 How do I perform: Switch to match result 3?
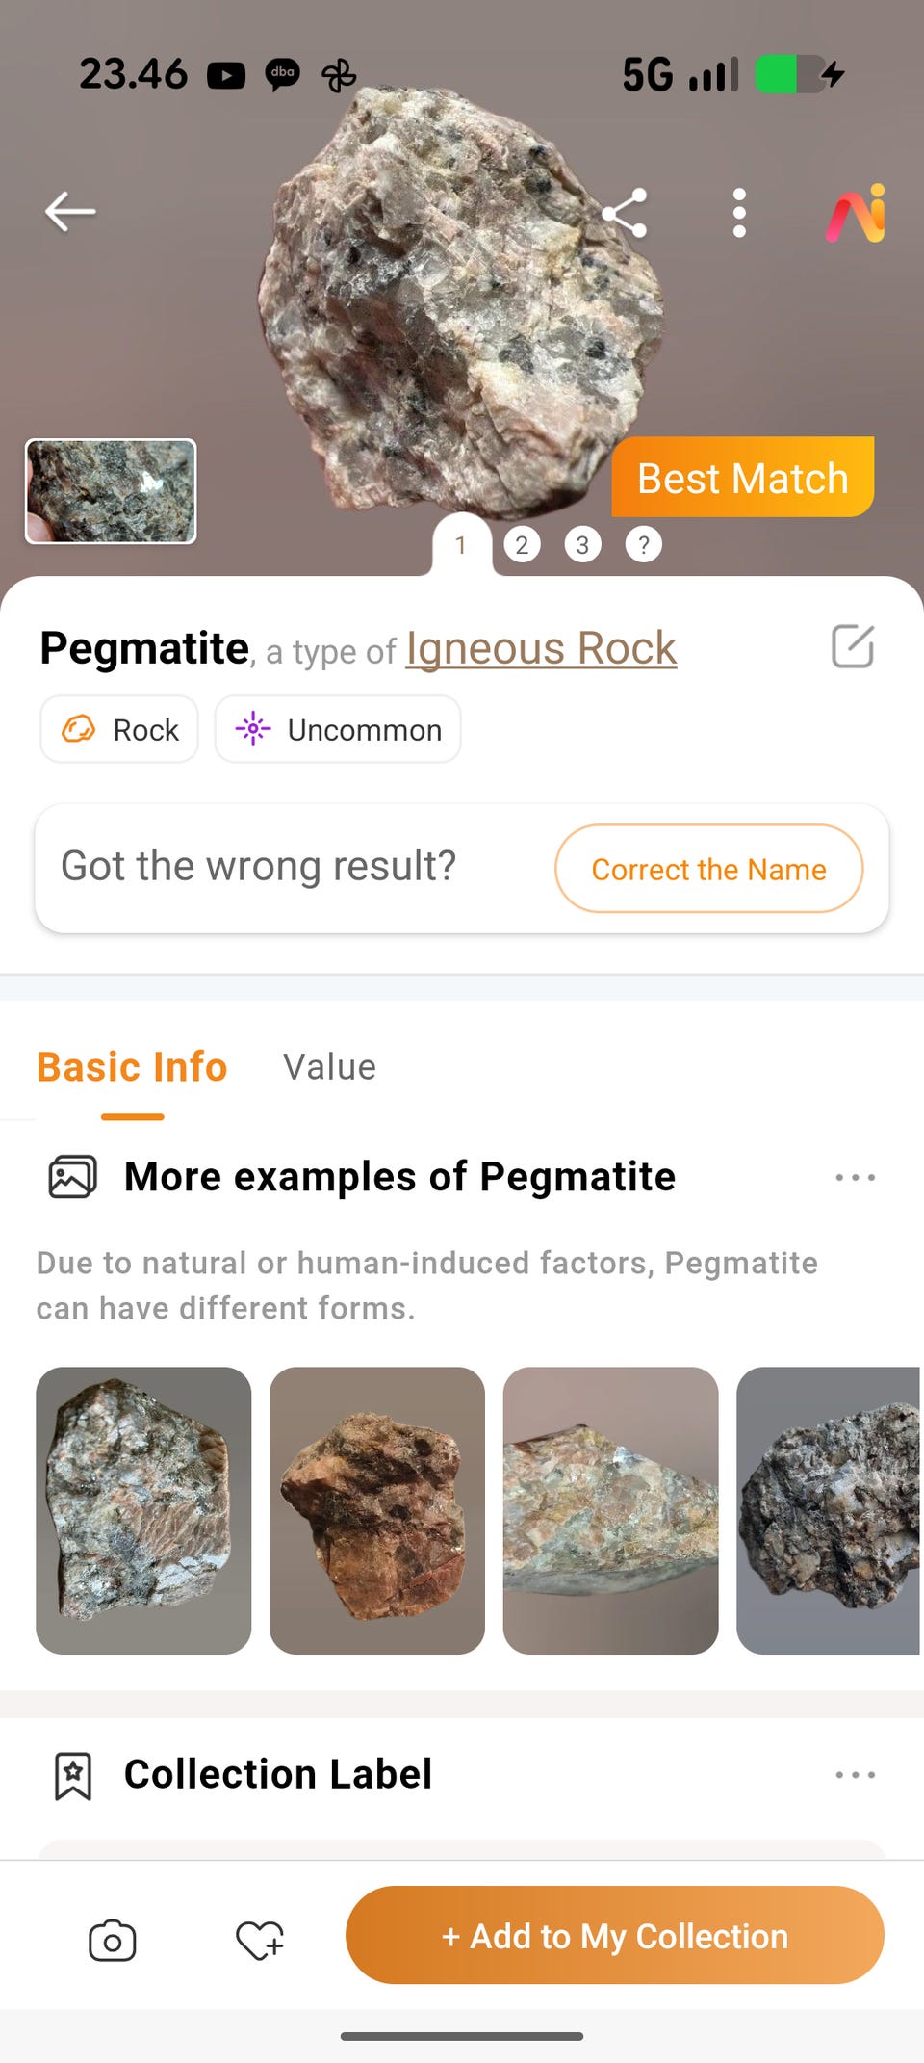(x=582, y=545)
